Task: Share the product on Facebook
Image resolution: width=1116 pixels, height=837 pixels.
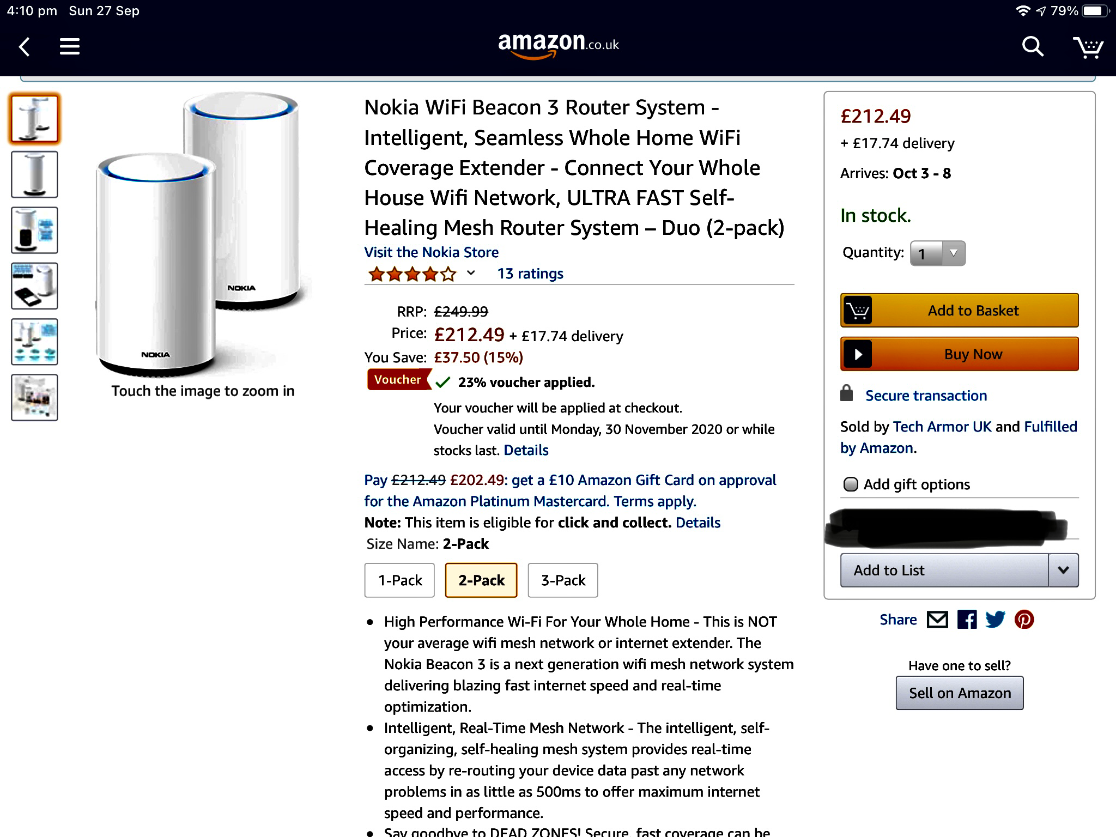Action: tap(967, 620)
